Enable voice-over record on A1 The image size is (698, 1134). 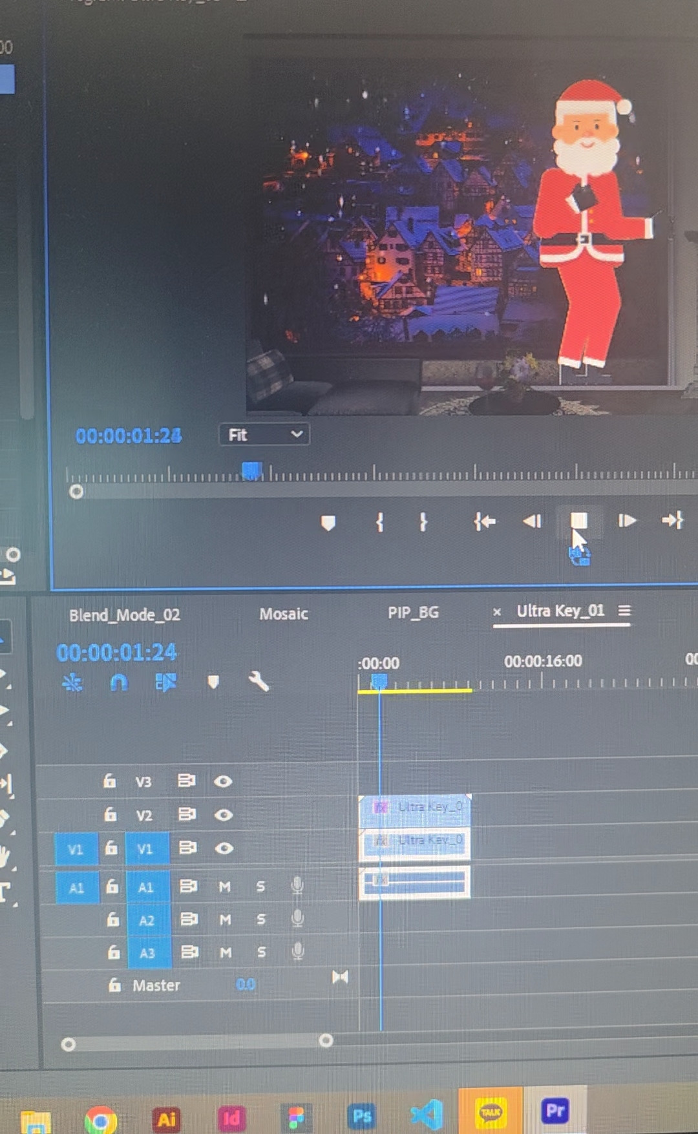tap(297, 885)
